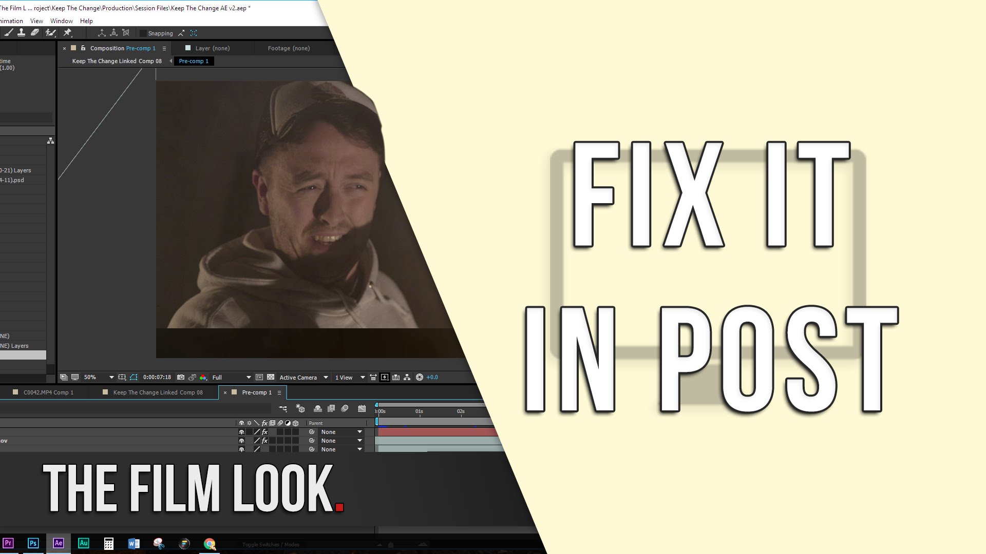Open the Graph Editor in the timeline
This screenshot has height=554, width=986.
(x=362, y=408)
